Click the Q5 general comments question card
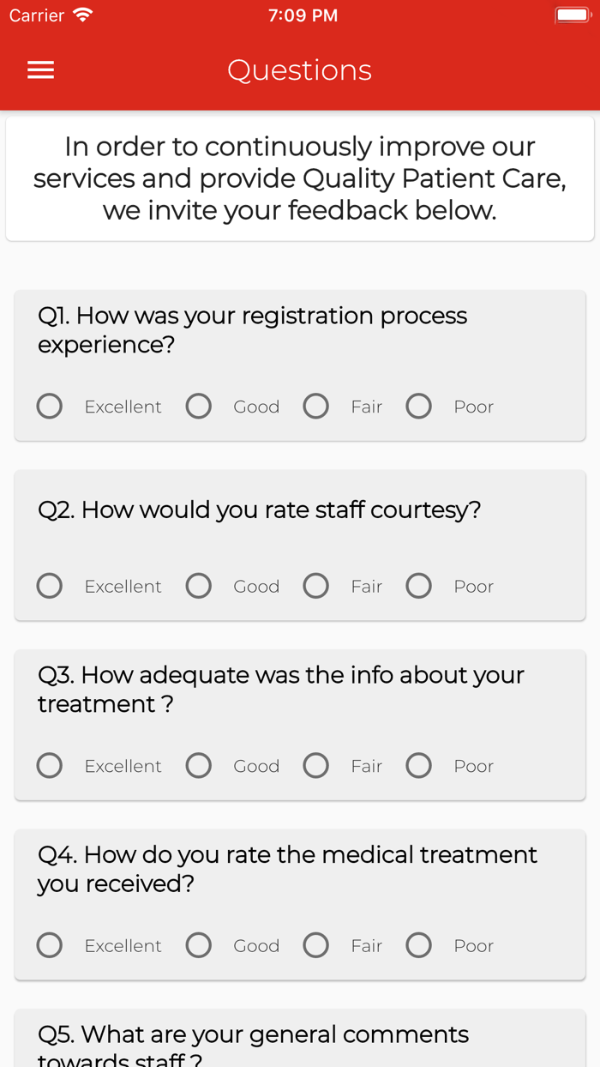Image resolution: width=600 pixels, height=1067 pixels. [299, 1038]
